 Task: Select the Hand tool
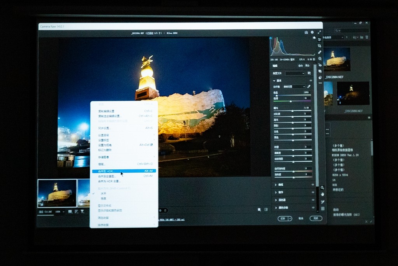coord(322,194)
